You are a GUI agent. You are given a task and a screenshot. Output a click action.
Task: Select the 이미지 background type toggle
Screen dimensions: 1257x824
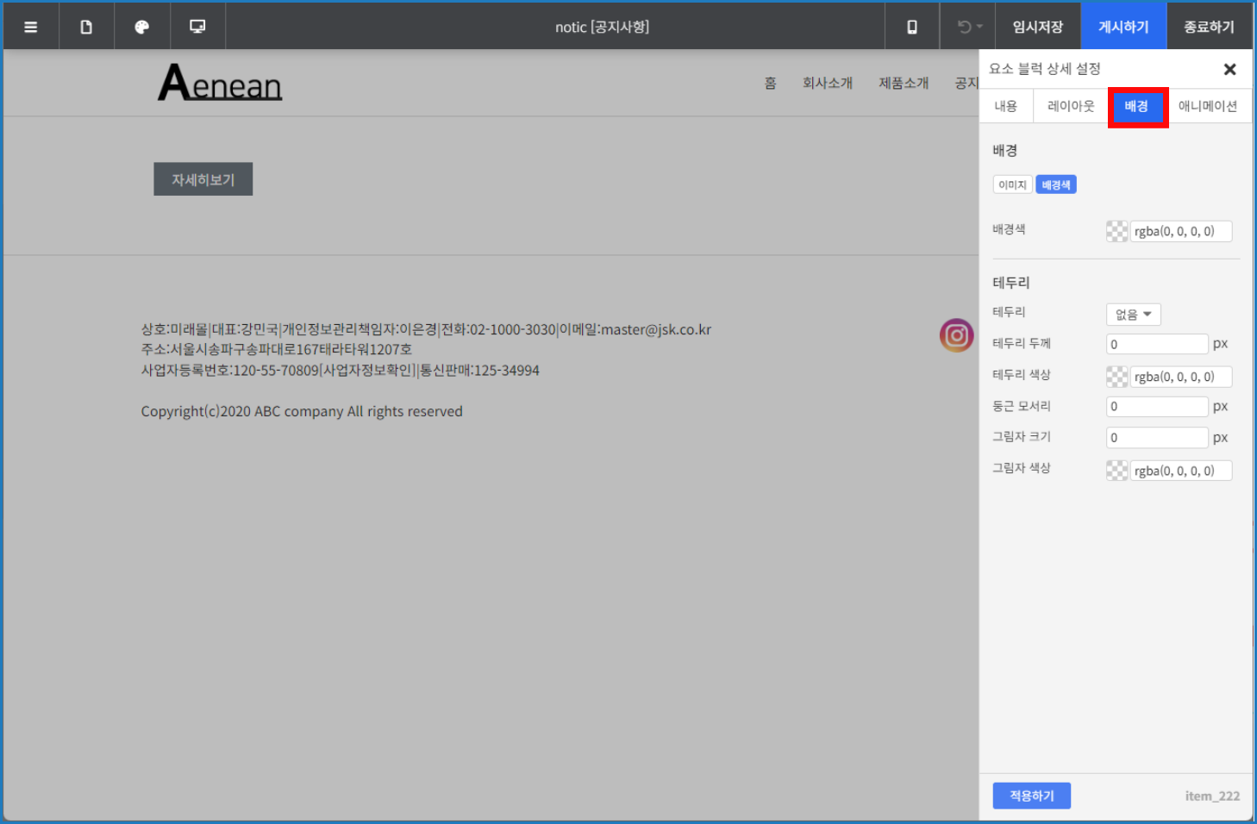(1012, 184)
